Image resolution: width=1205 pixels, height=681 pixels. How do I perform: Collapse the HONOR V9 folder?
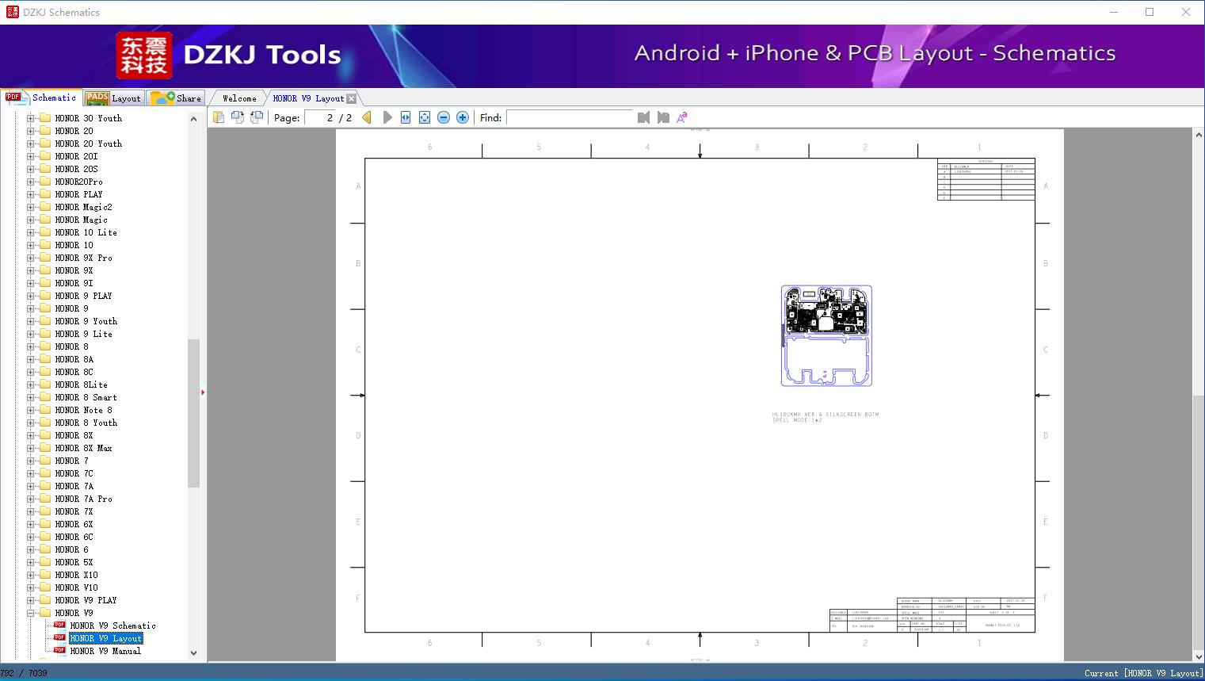(x=30, y=613)
